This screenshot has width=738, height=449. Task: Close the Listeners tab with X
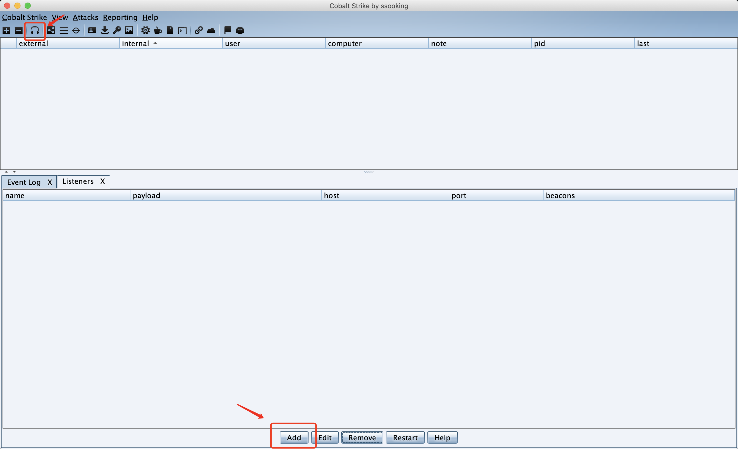(x=102, y=181)
